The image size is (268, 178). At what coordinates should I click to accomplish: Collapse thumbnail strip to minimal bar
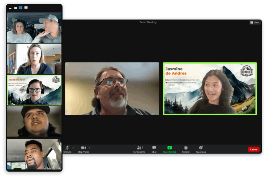click(x=10, y=8)
